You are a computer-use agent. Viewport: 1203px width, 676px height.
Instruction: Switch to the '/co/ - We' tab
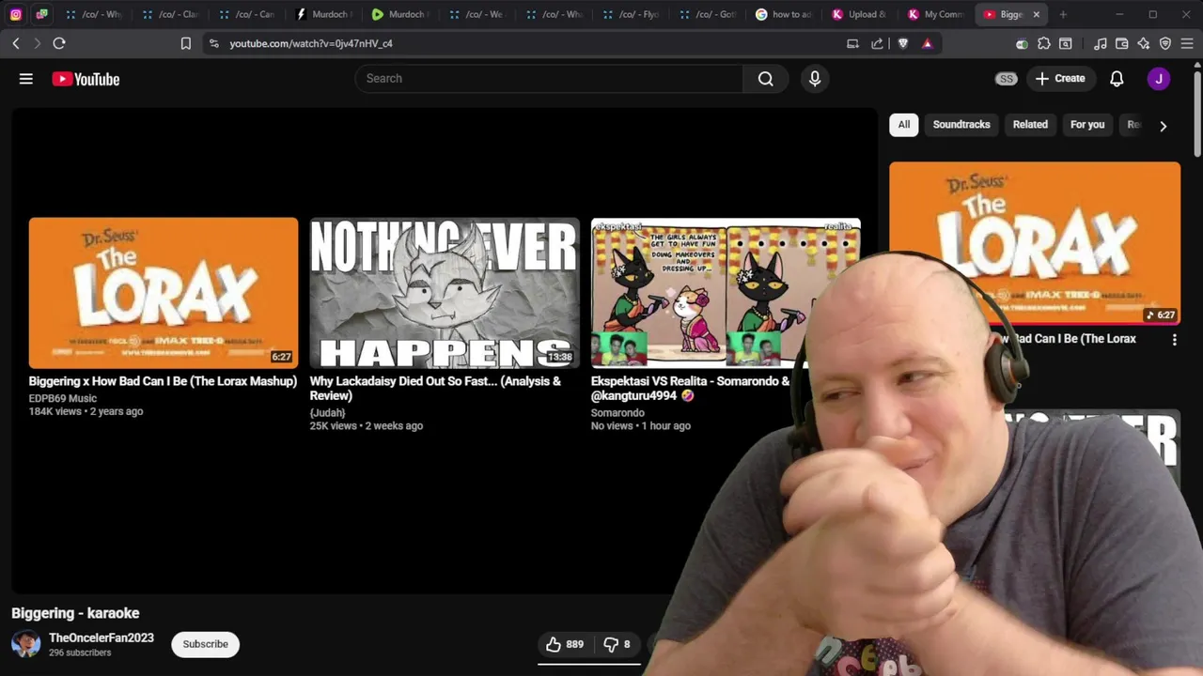pos(479,14)
